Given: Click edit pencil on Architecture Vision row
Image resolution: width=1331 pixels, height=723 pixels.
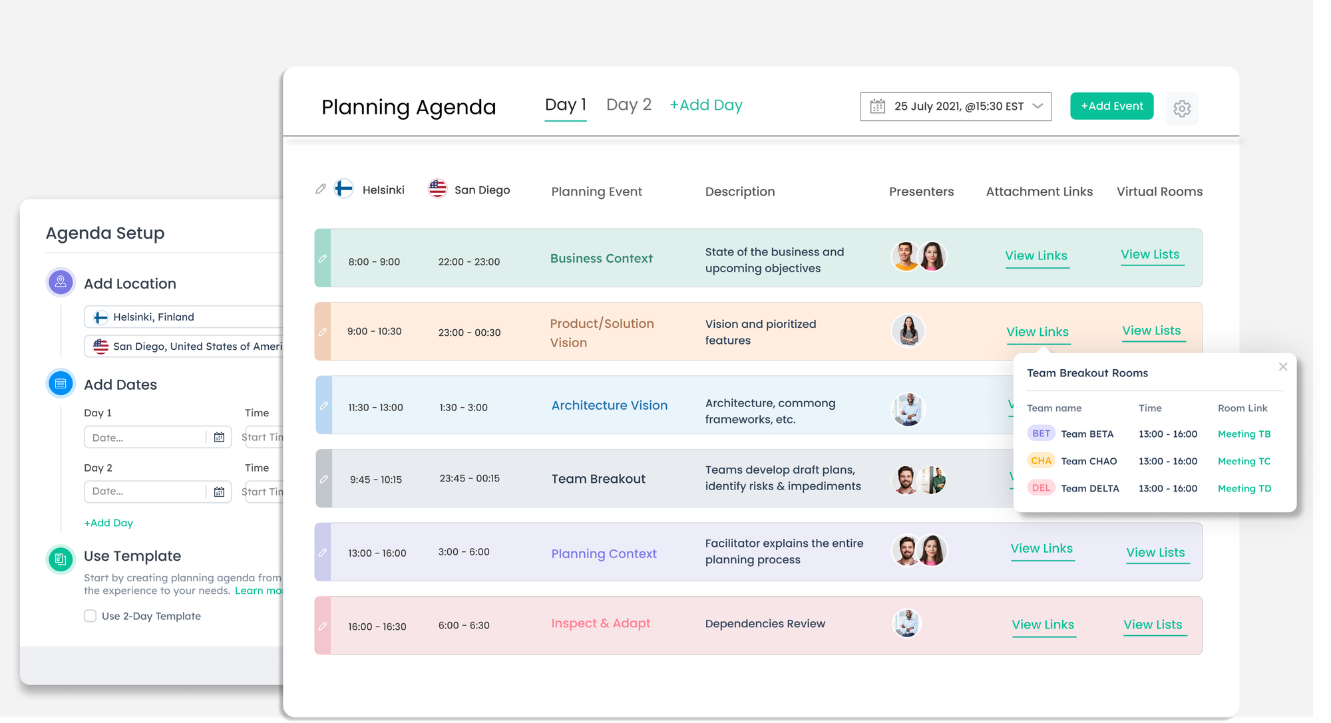Looking at the screenshot, I should pos(324,405).
